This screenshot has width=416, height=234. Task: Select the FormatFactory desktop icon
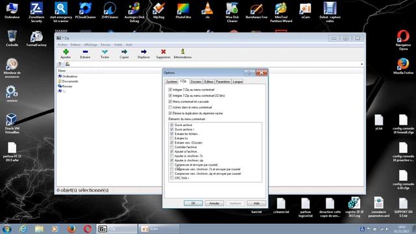36,38
